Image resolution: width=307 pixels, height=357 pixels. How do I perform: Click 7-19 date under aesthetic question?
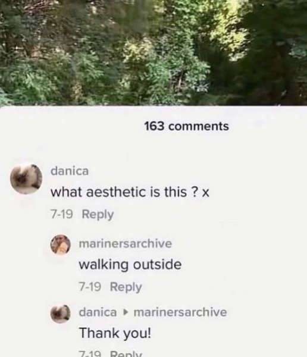tap(62, 214)
